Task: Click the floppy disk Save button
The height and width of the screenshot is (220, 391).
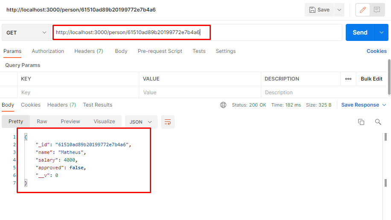Action: (x=319, y=10)
